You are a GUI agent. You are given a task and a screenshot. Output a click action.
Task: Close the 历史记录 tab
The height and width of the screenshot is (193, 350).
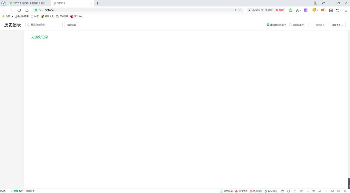point(91,3)
